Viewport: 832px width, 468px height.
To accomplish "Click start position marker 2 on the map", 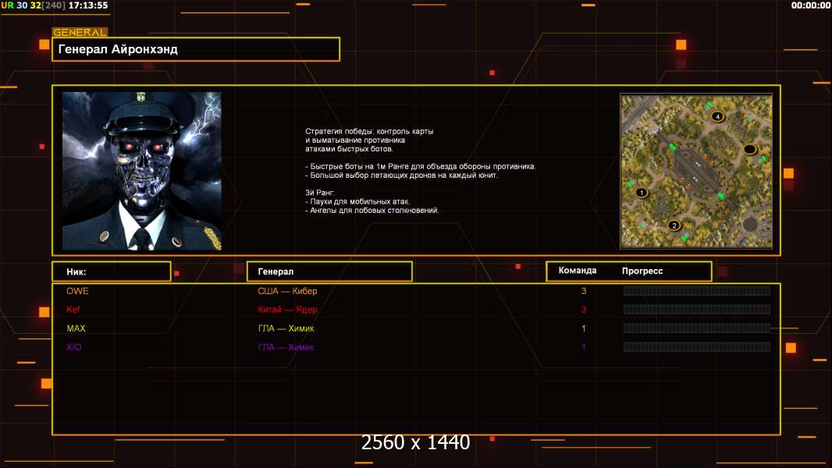I will pos(674,225).
